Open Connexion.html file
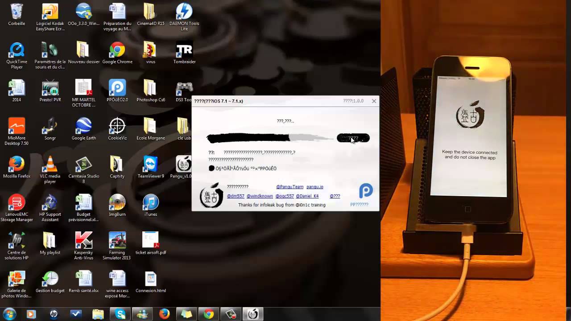The width and height of the screenshot is (571, 321). 151,282
